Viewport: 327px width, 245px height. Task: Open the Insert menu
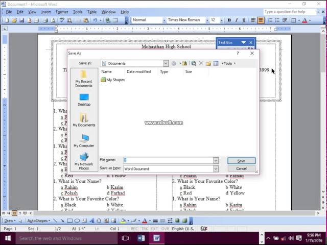point(46,12)
